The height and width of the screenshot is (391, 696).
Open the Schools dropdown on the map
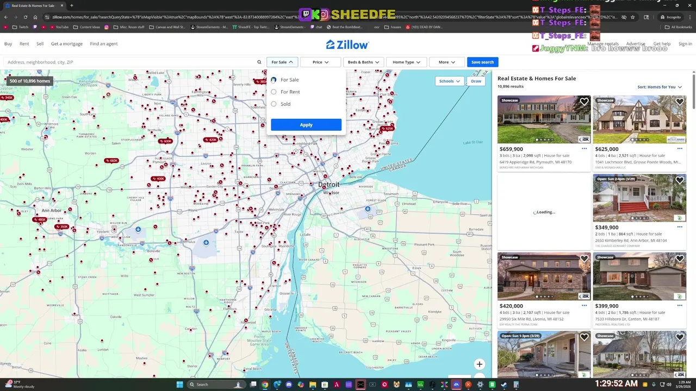point(450,81)
